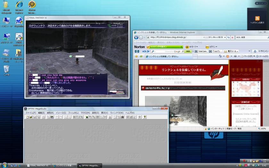Open the Recycle Bin desktop icon

pyautogui.click(x=6, y=71)
